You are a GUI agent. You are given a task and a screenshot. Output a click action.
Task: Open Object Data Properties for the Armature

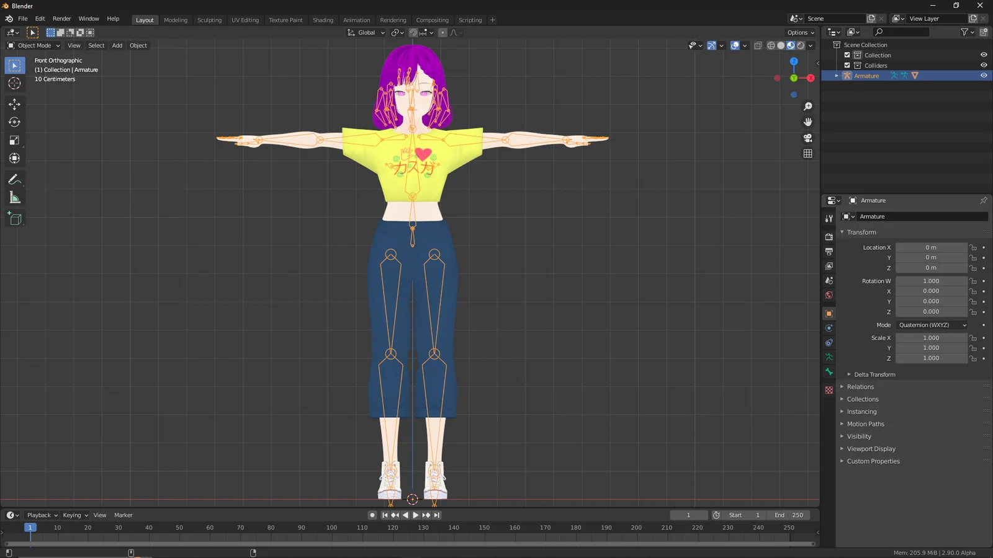(x=829, y=357)
